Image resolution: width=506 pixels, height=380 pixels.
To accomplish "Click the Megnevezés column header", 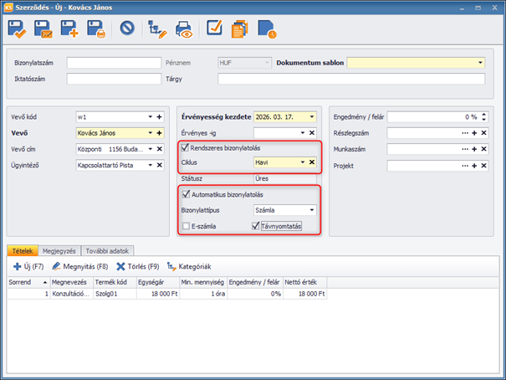I will coord(72,282).
